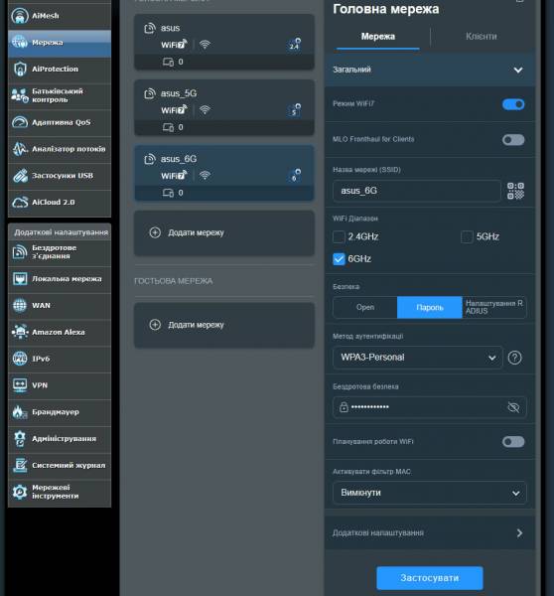Click the client count on asus card
Viewport: 554px width, 596px height.
181,62
